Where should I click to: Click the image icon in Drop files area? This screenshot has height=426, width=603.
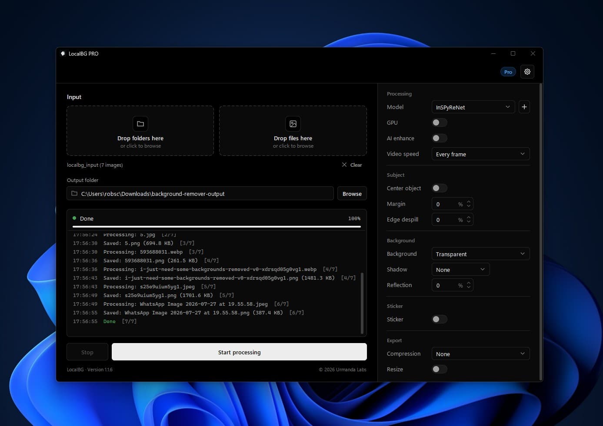click(293, 124)
